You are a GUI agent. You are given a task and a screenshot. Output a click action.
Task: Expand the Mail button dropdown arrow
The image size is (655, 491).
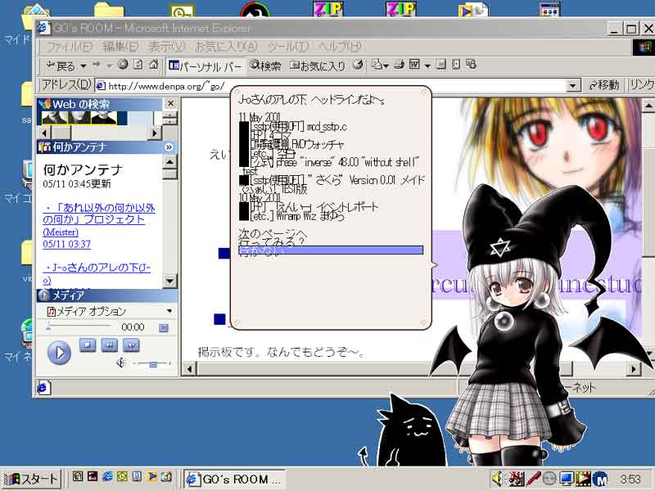click(386, 65)
